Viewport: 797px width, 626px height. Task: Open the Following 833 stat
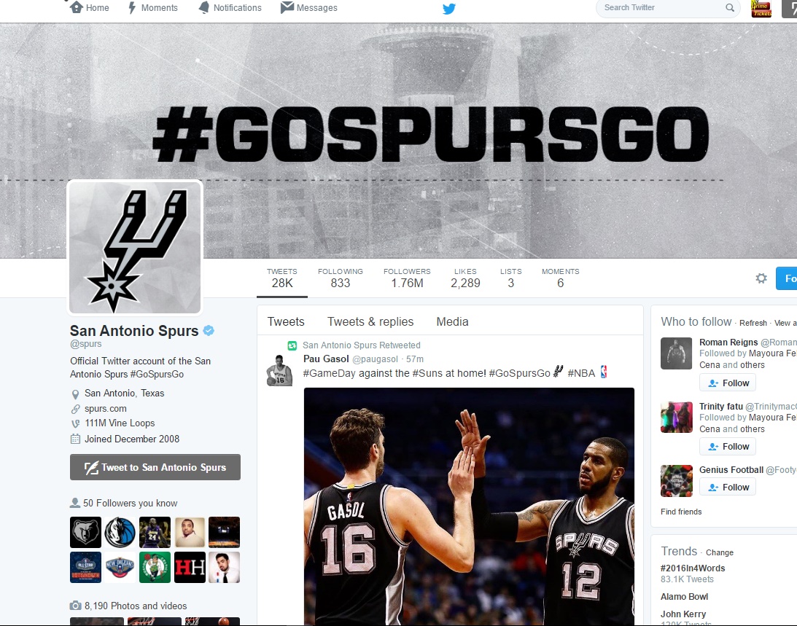click(341, 278)
